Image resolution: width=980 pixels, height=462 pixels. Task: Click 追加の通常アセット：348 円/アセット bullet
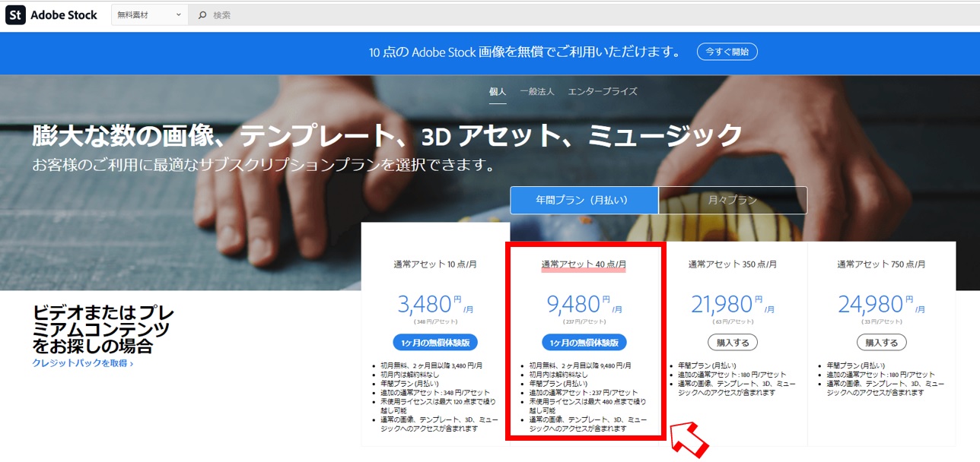[434, 392]
